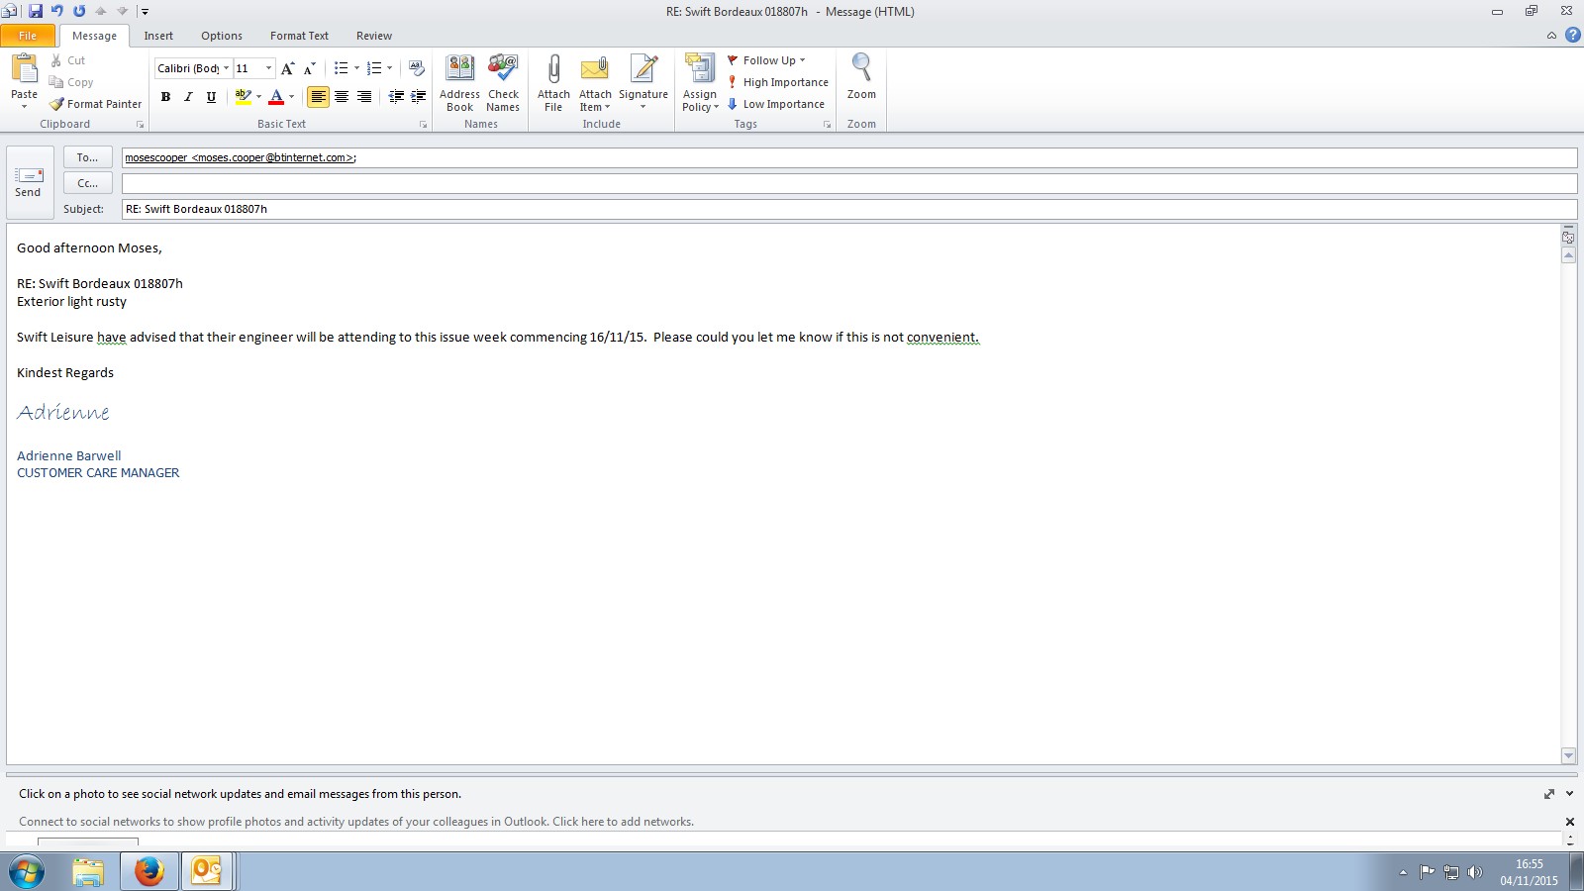The width and height of the screenshot is (1584, 891).
Task: Go to the Review tab
Action: (374, 36)
